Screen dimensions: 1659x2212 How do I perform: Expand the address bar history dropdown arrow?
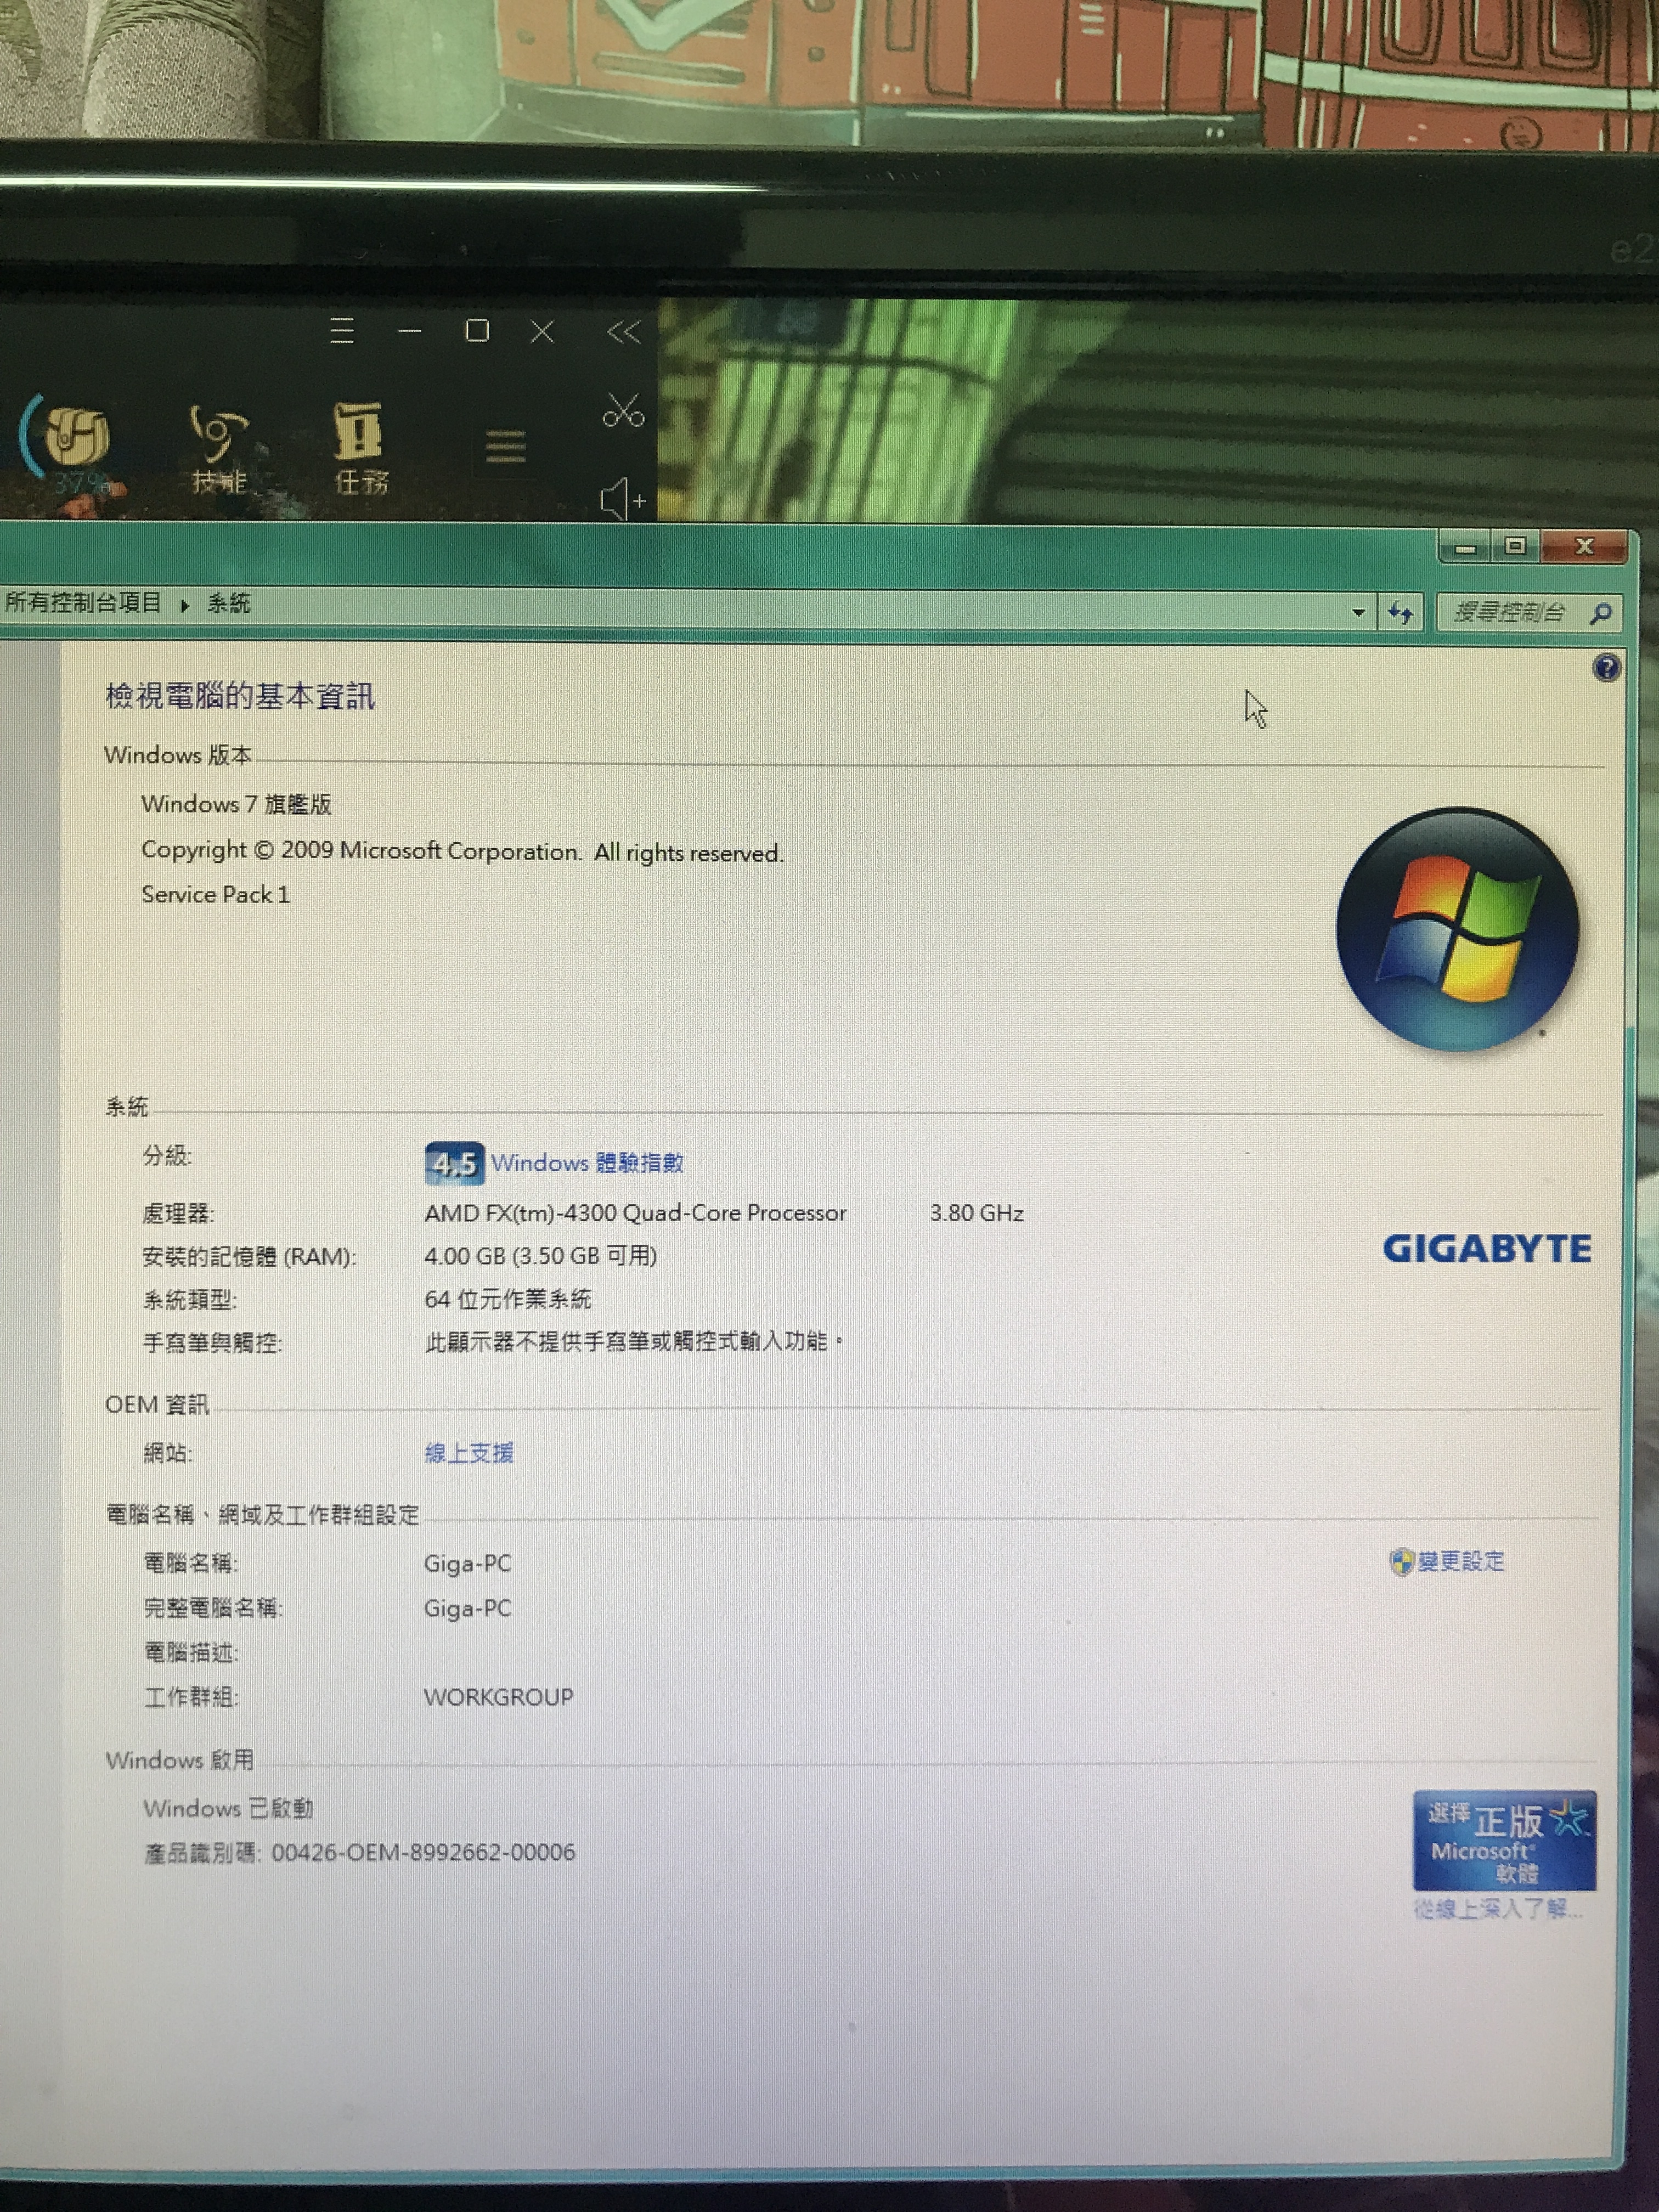(x=1358, y=612)
